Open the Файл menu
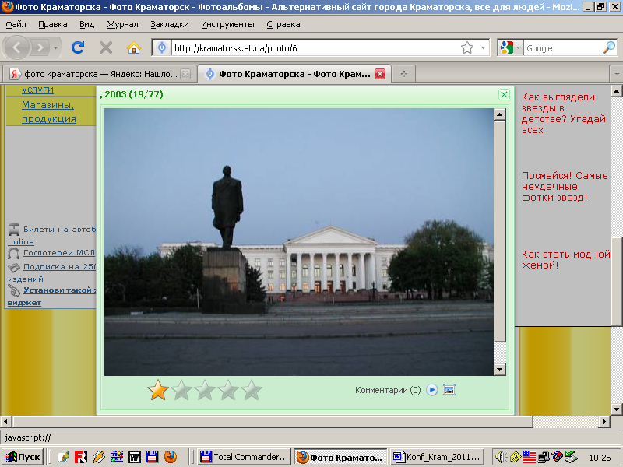This screenshot has height=467, width=623. tap(16, 24)
